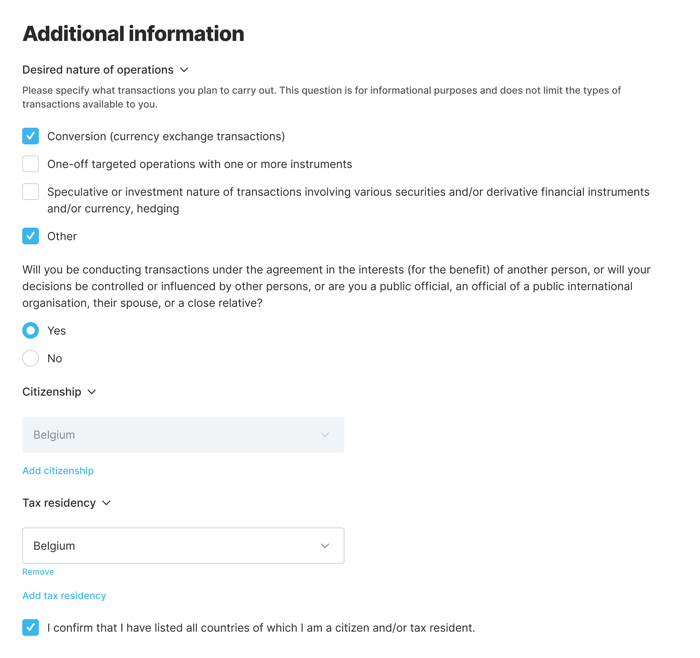The image size is (700, 658).
Task: Click the Citizenship heading text
Action: coord(52,391)
